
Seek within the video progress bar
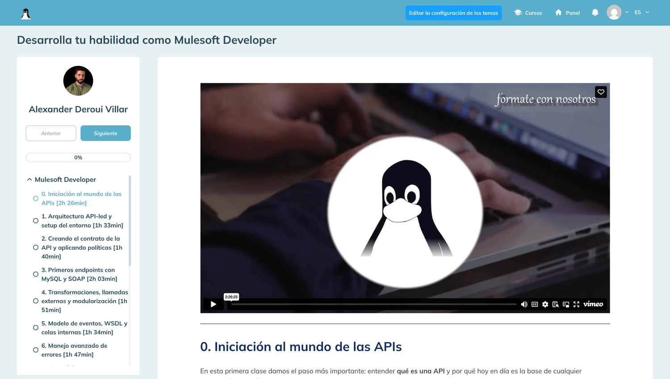pyautogui.click(x=374, y=304)
